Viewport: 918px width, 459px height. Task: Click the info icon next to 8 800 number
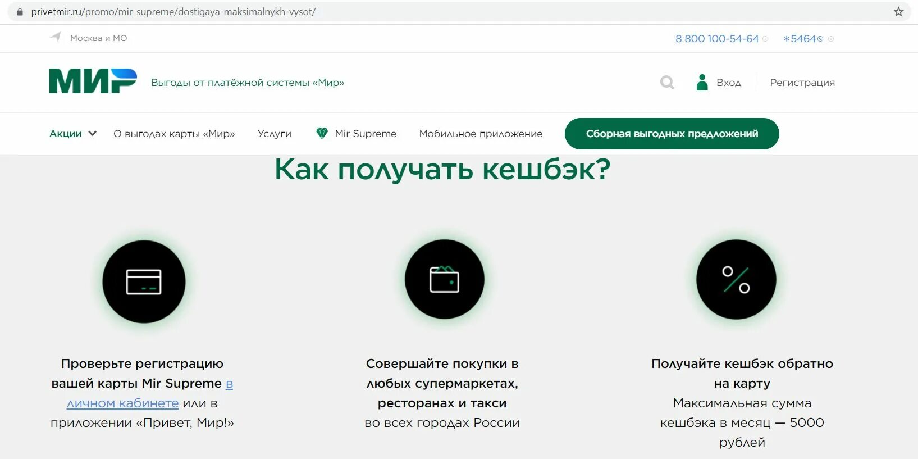[765, 39]
